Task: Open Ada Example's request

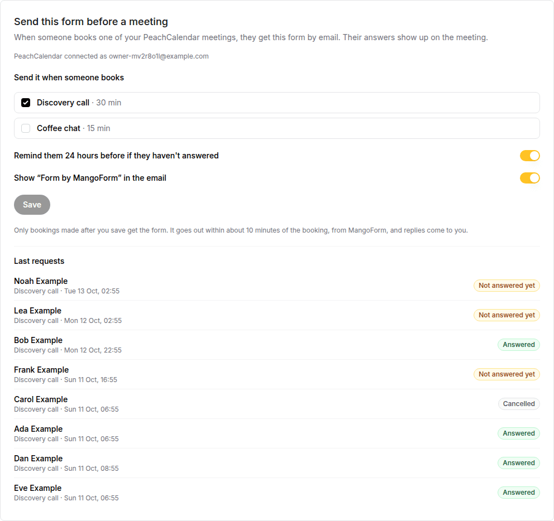Action: tap(277, 433)
